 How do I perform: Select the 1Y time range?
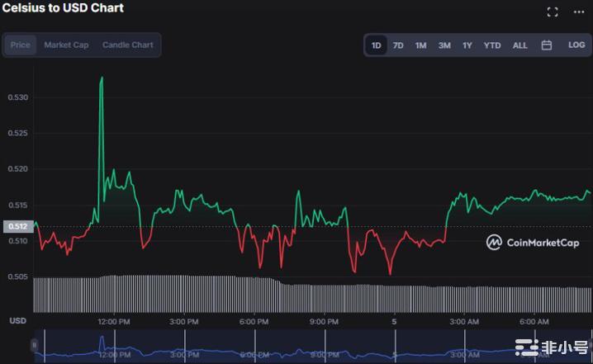click(467, 45)
